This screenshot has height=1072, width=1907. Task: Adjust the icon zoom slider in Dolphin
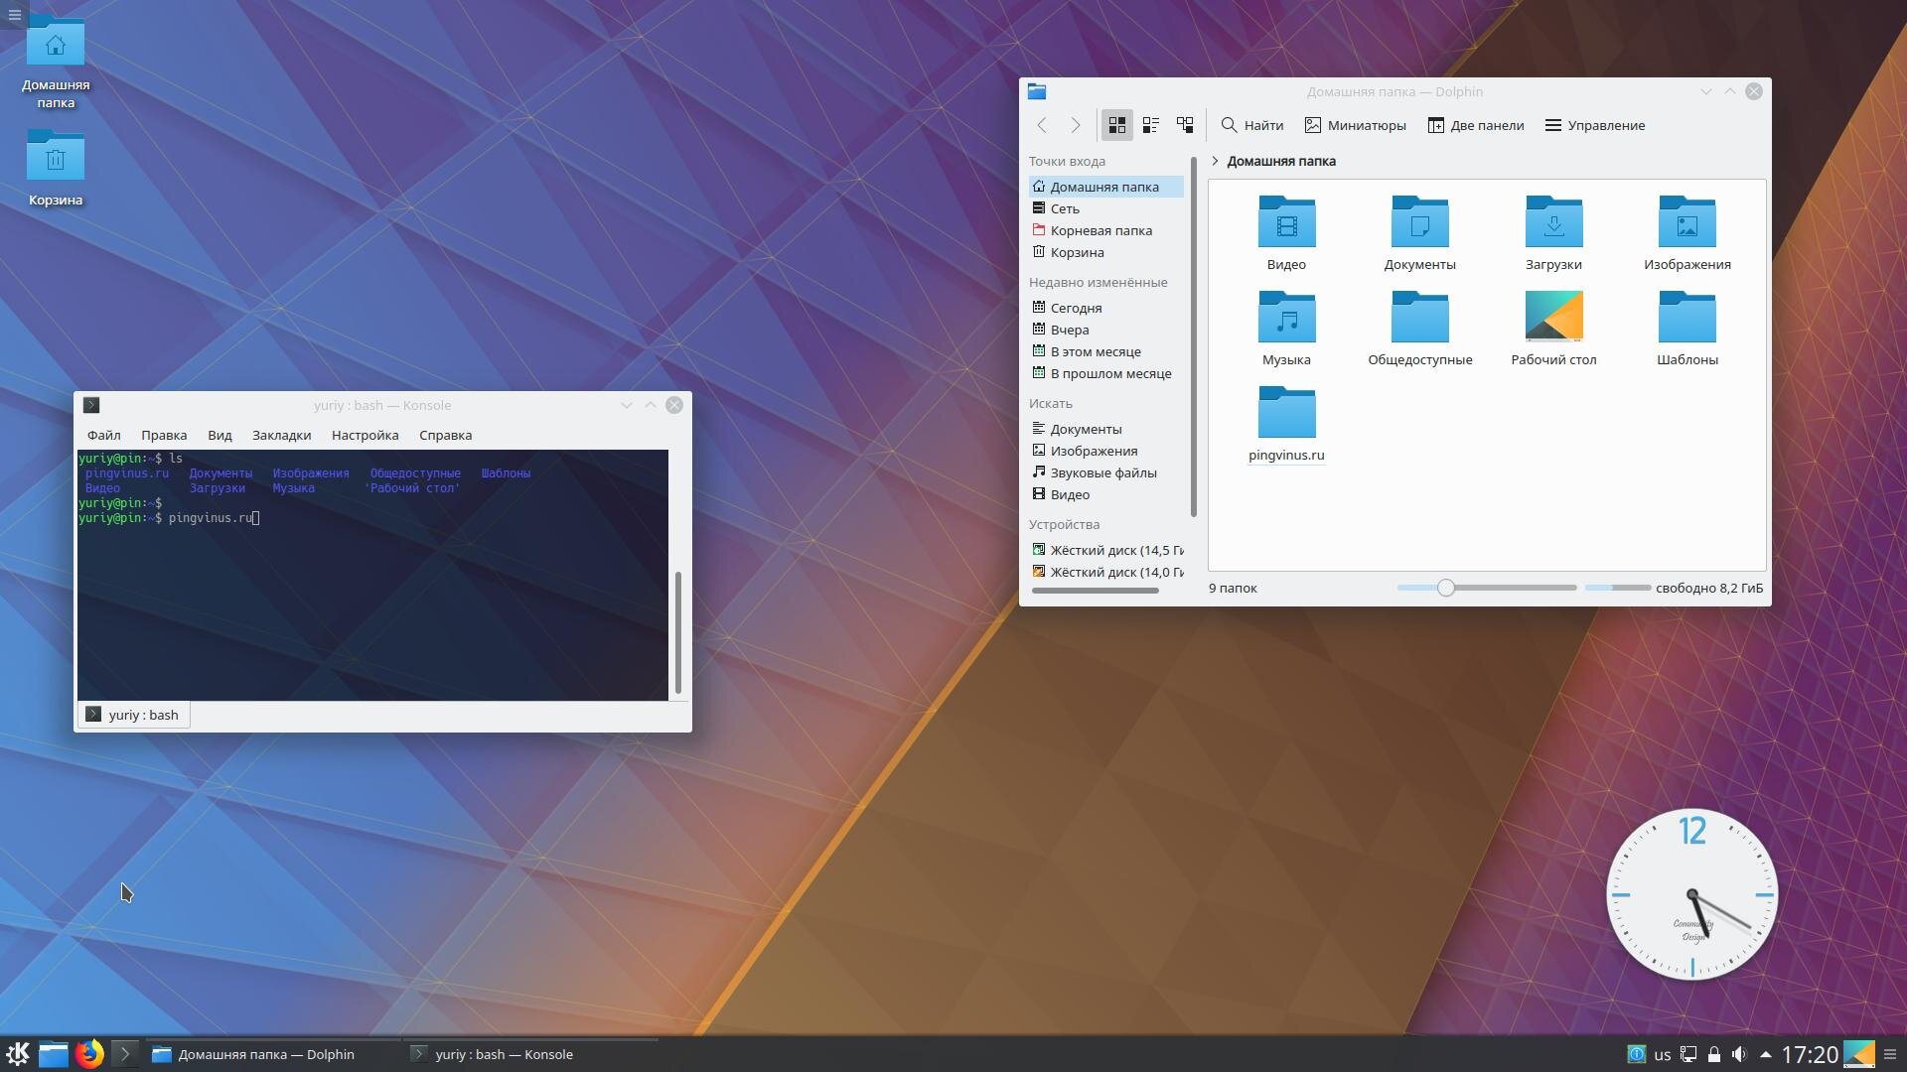(x=1446, y=588)
